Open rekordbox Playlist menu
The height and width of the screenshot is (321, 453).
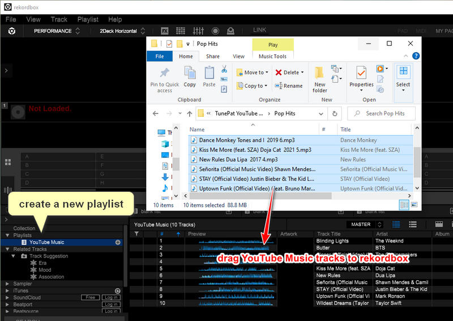88,19
